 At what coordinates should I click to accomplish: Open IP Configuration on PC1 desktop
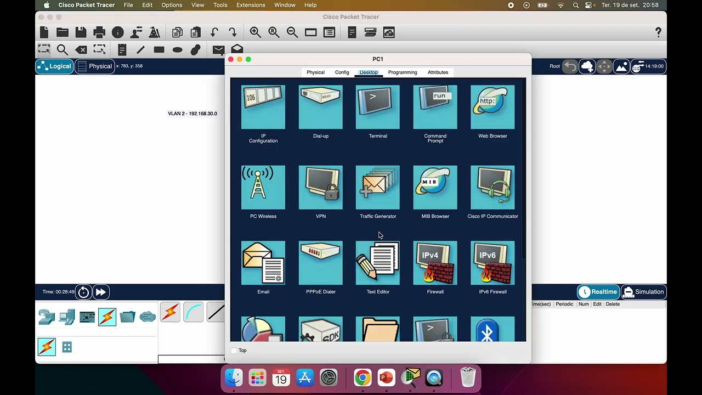pyautogui.click(x=263, y=108)
